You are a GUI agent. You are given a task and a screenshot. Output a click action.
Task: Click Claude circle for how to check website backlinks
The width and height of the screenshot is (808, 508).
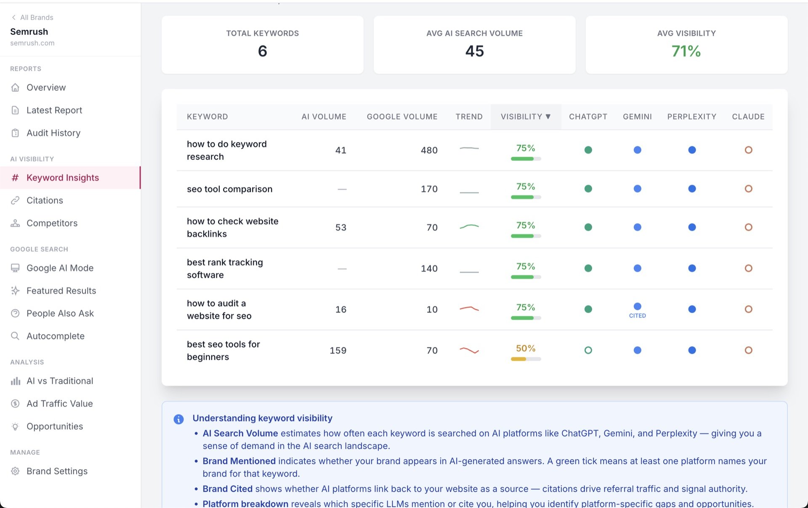pos(748,227)
